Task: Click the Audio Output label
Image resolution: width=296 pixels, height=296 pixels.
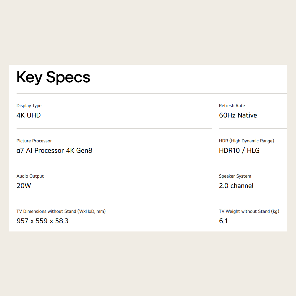Action: click(30, 176)
